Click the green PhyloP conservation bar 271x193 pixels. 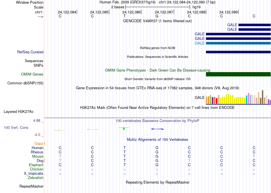click(x=124, y=128)
